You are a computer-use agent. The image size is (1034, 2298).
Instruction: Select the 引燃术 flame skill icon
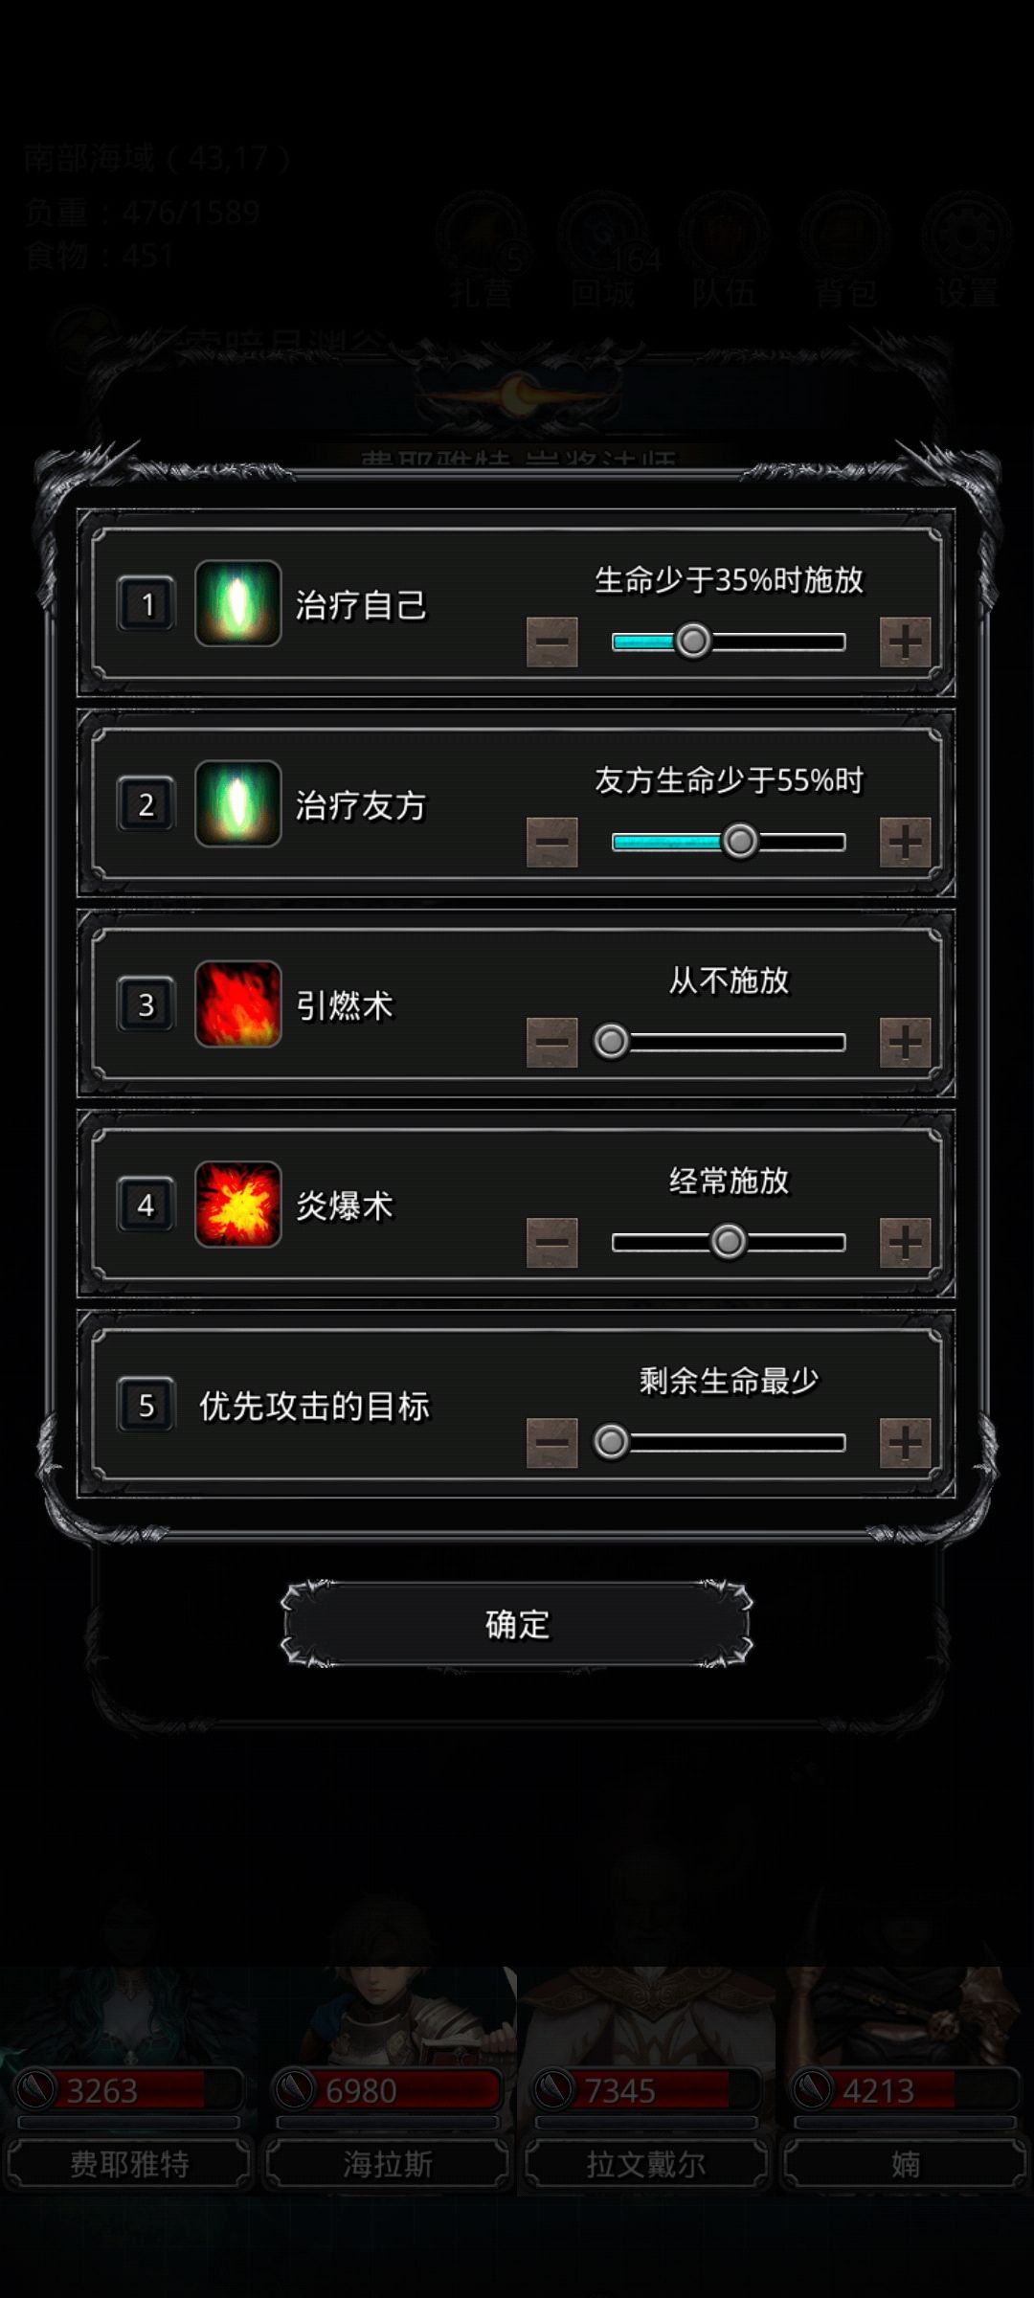[x=237, y=1003]
